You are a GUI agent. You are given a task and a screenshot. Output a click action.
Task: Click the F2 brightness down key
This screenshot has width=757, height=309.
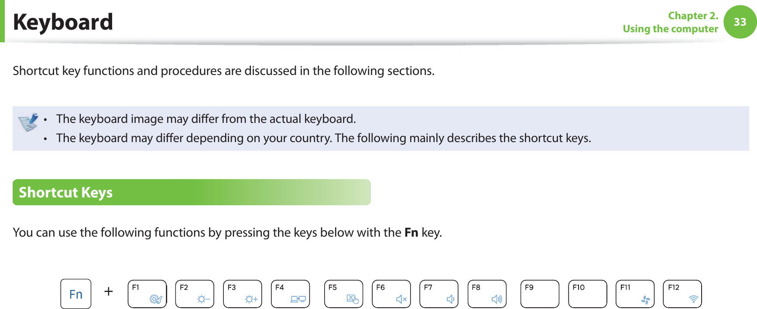pos(195,294)
